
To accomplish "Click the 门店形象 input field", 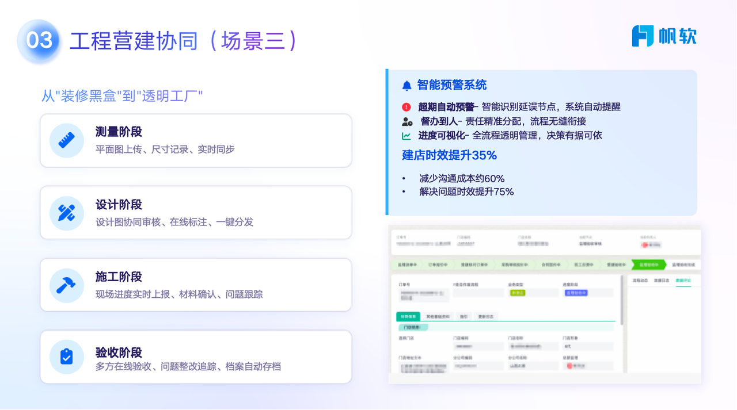I will click(587, 347).
